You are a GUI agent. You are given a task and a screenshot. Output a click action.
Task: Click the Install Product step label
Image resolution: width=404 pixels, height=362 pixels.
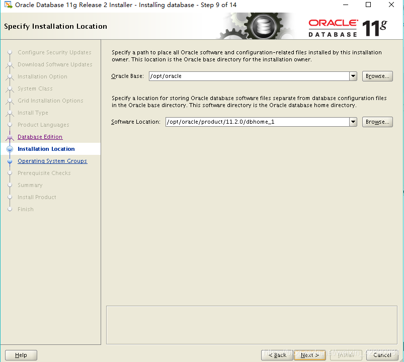point(37,197)
